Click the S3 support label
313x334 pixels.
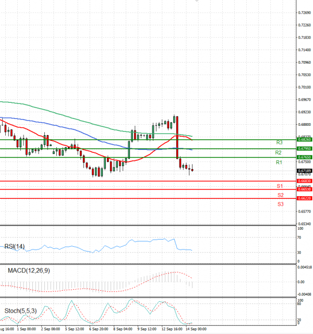coord(281,204)
